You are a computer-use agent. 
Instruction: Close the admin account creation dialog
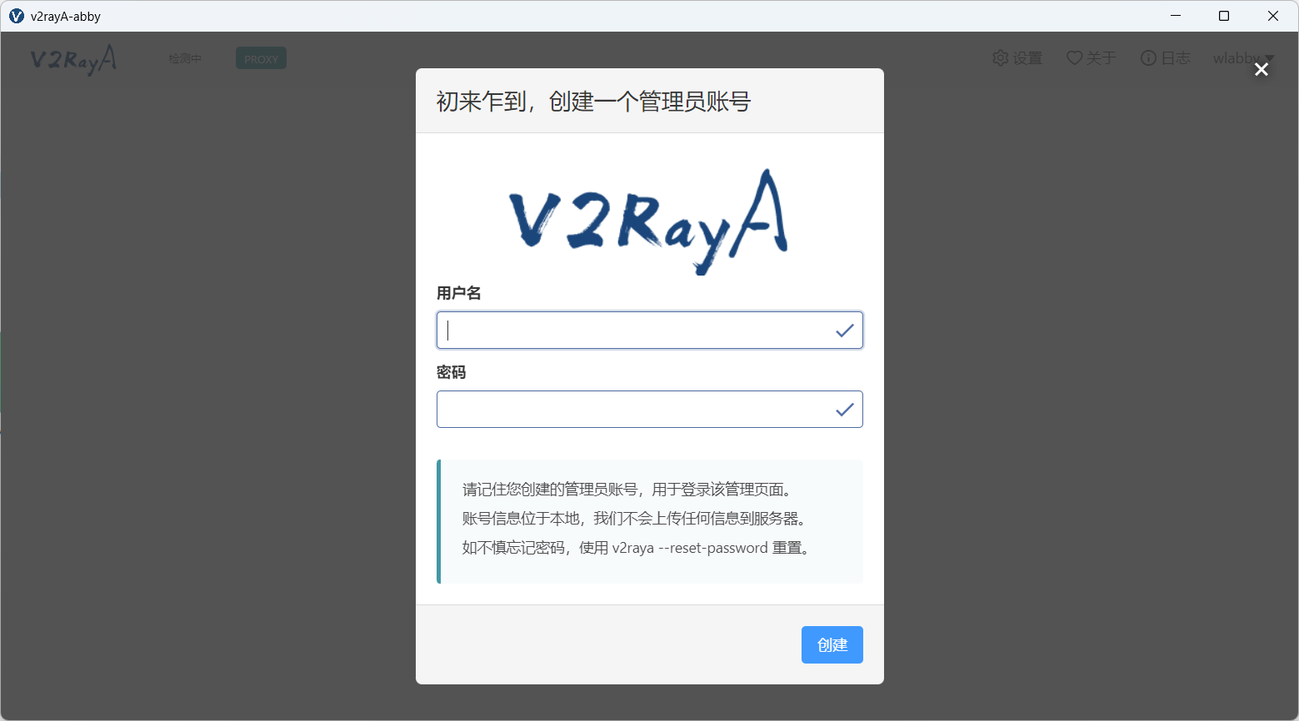tap(1262, 70)
